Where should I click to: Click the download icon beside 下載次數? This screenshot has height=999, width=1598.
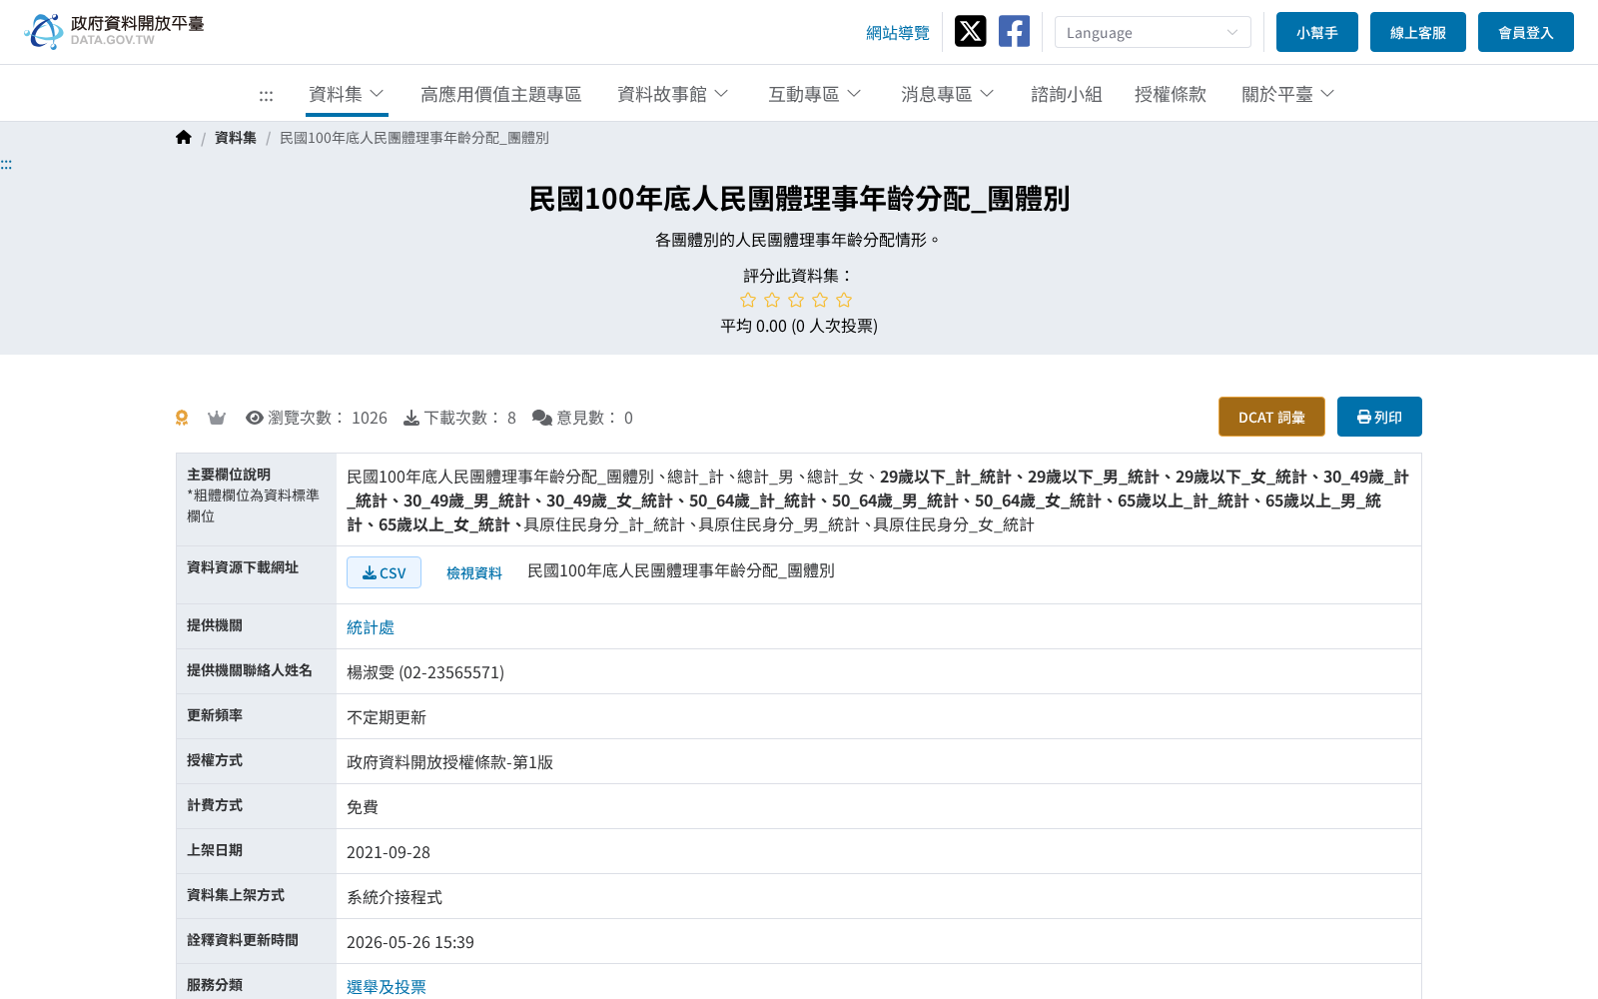tap(411, 418)
